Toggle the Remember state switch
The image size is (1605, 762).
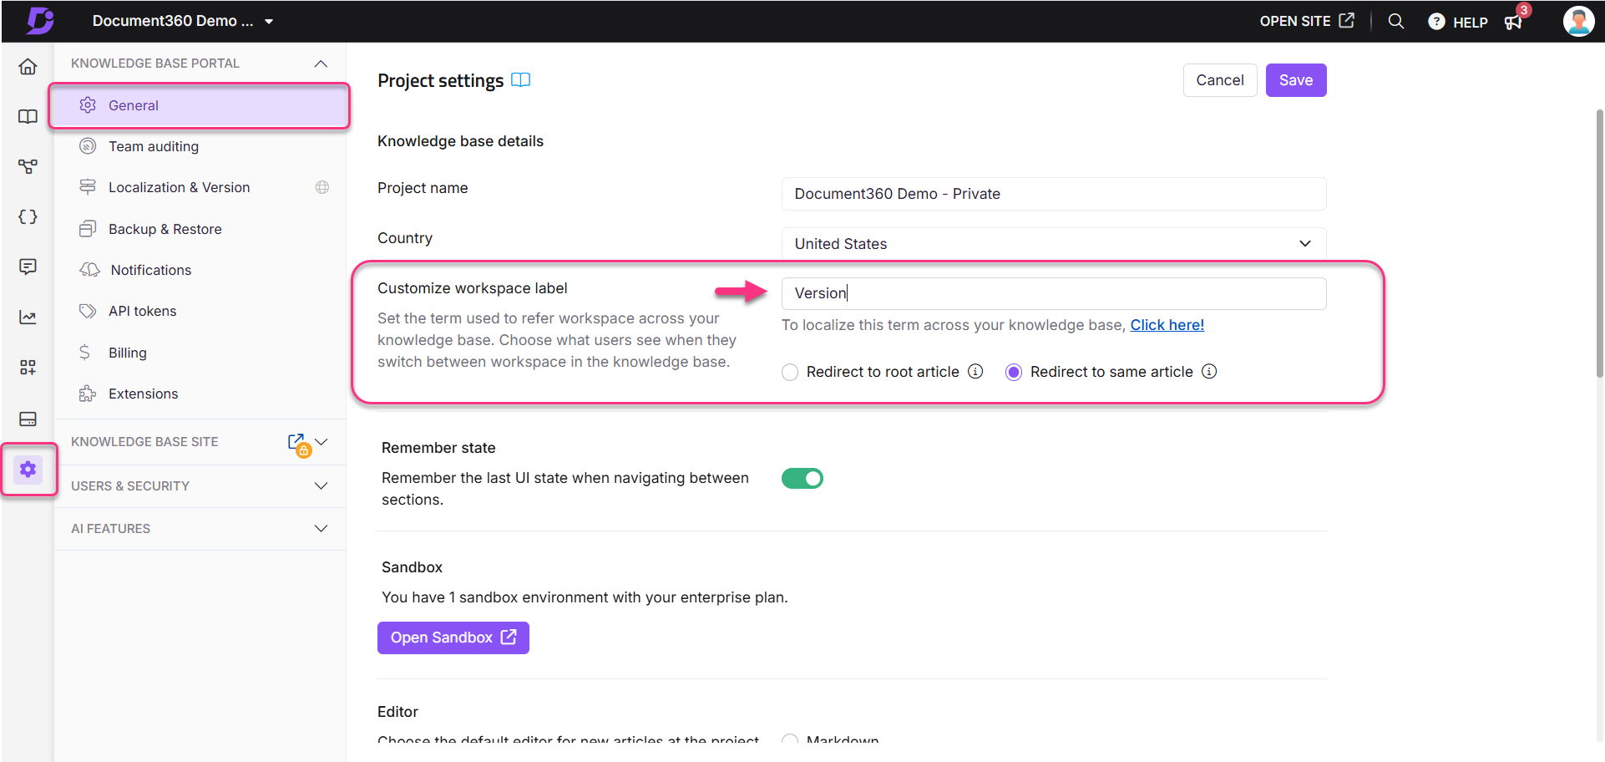[x=802, y=478]
